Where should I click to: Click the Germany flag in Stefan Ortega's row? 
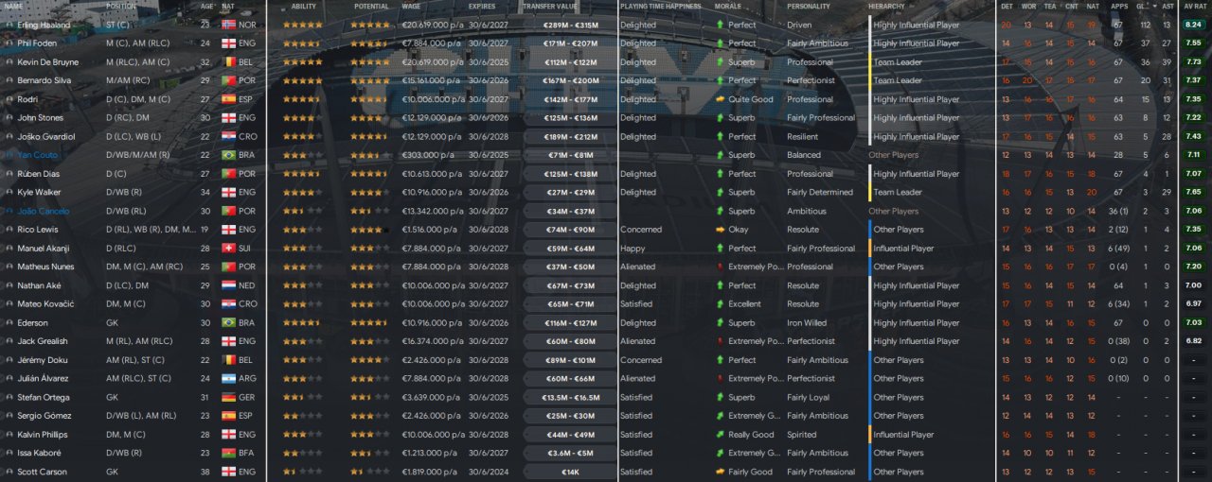pyautogui.click(x=228, y=398)
